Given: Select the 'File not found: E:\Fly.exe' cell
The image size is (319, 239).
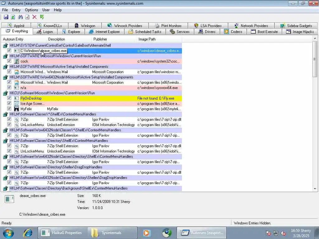Looking at the screenshot, I should [x=156, y=98].
